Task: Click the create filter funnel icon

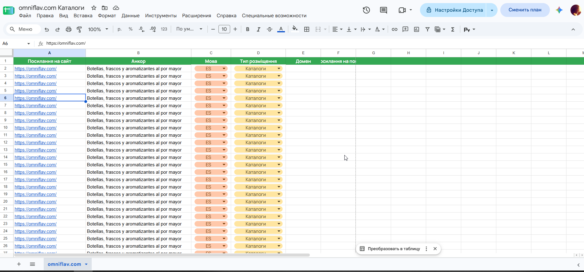Action: click(427, 29)
